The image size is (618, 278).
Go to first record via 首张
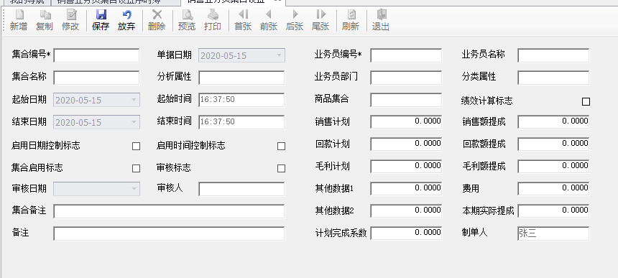(243, 21)
